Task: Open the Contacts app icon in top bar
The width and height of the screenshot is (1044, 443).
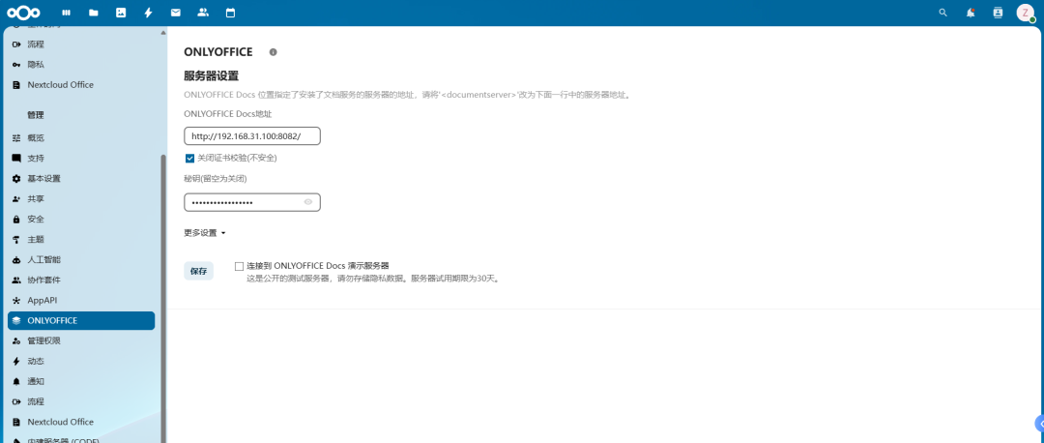Action: coord(203,13)
